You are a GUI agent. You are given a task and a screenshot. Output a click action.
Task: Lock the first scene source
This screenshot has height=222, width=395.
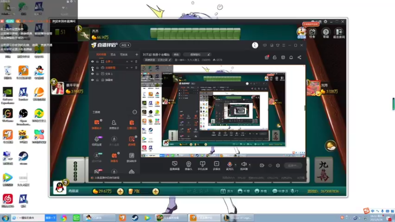tap(97, 61)
